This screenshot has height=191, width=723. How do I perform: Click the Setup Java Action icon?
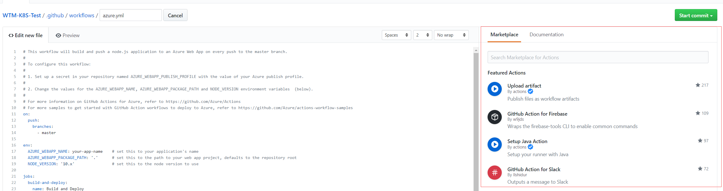coord(494,145)
